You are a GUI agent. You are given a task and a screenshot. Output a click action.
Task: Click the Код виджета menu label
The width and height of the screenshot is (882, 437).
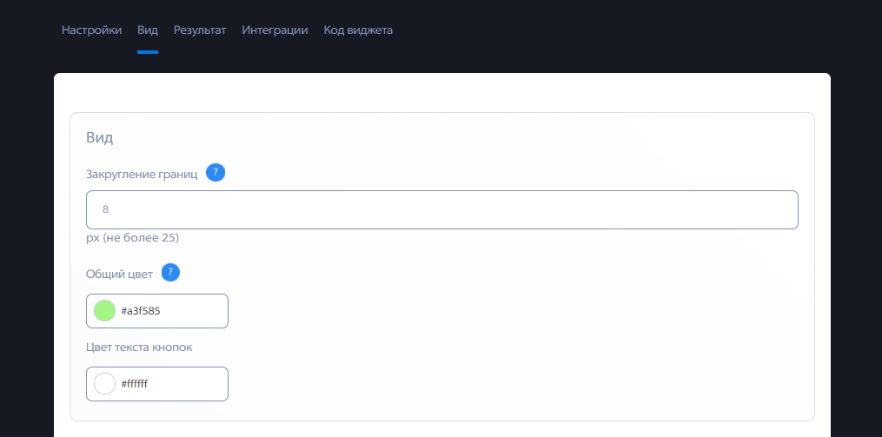tap(358, 30)
